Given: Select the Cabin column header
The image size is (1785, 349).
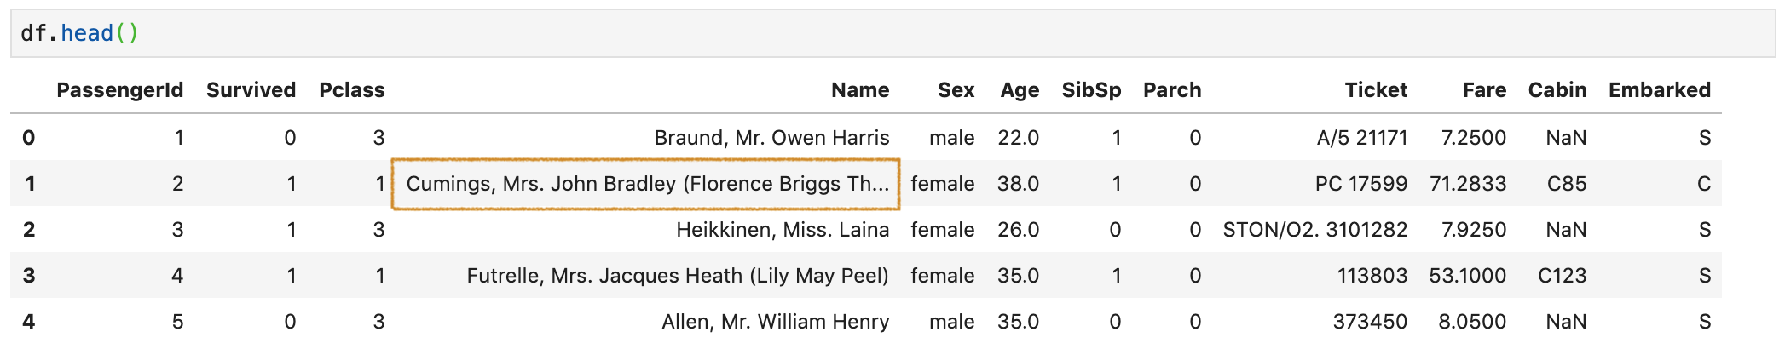Looking at the screenshot, I should (1557, 90).
